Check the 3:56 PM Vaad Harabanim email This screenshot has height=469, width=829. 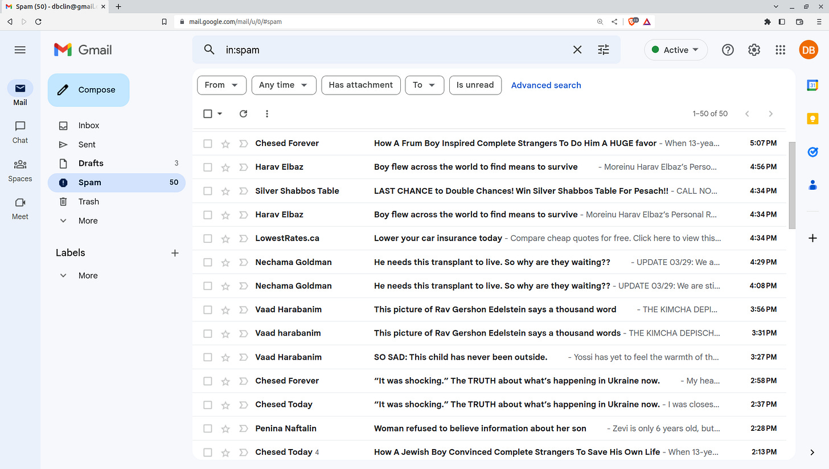point(208,309)
